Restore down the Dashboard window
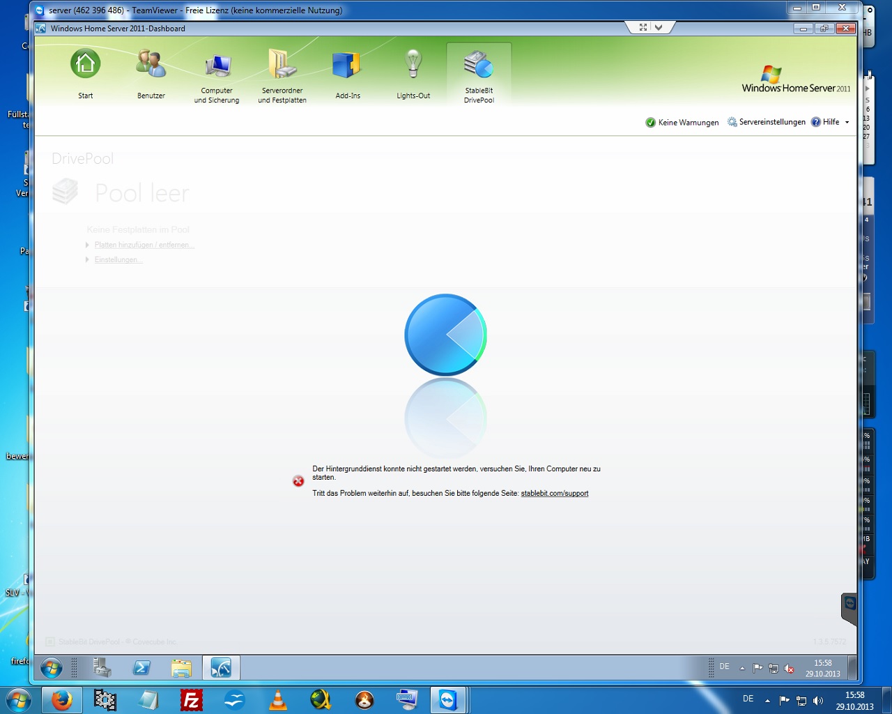Screen dimensions: 892x714 [824, 29]
